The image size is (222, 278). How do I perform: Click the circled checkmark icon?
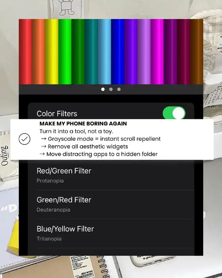[x=24, y=139]
